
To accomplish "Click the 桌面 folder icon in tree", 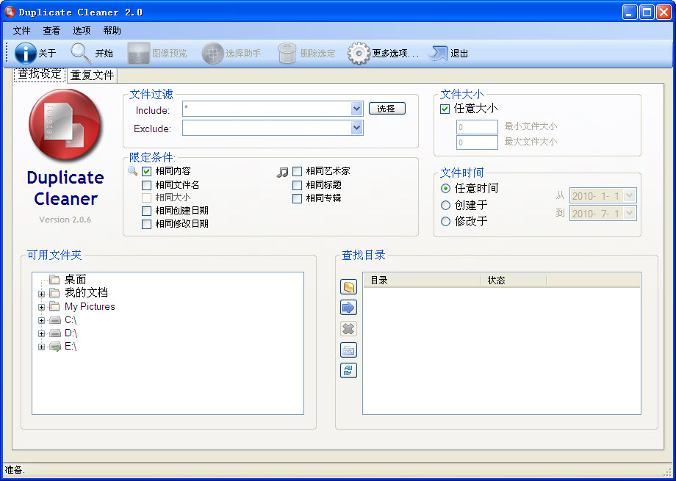I will pos(54,280).
